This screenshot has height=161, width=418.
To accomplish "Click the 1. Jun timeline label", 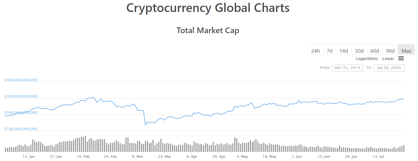I will pyautogui.click(x=296, y=157).
